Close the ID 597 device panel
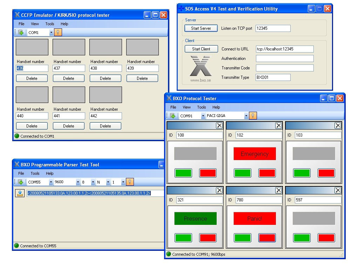The width and height of the screenshot is (359, 269). pos(338,190)
